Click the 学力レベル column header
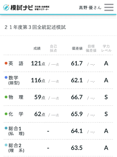The width and height of the screenshot is (117, 157). click(106, 48)
